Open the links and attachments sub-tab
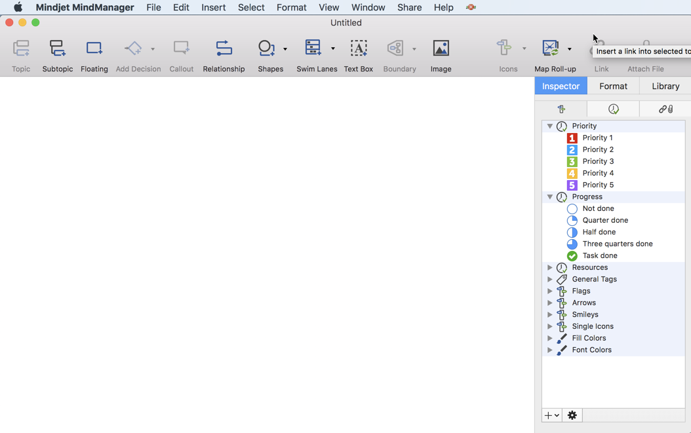Viewport: 691px width, 433px height. pyautogui.click(x=665, y=109)
